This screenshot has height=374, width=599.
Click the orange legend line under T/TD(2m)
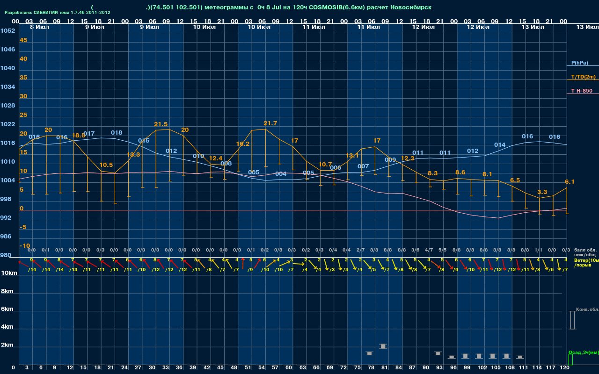[x=583, y=80]
